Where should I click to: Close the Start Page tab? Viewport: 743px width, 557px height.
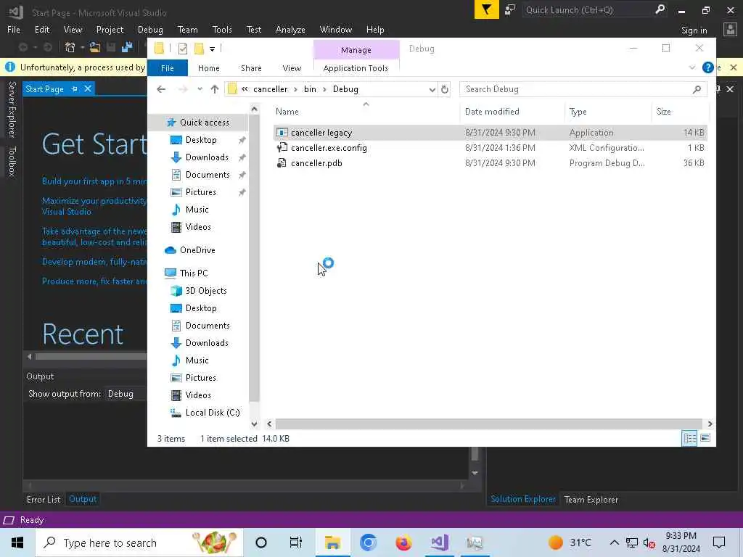[88, 88]
